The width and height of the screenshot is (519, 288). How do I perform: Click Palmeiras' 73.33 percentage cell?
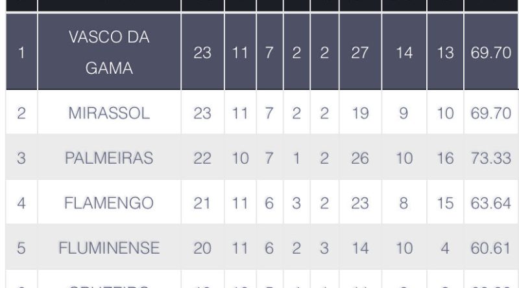pos(490,158)
